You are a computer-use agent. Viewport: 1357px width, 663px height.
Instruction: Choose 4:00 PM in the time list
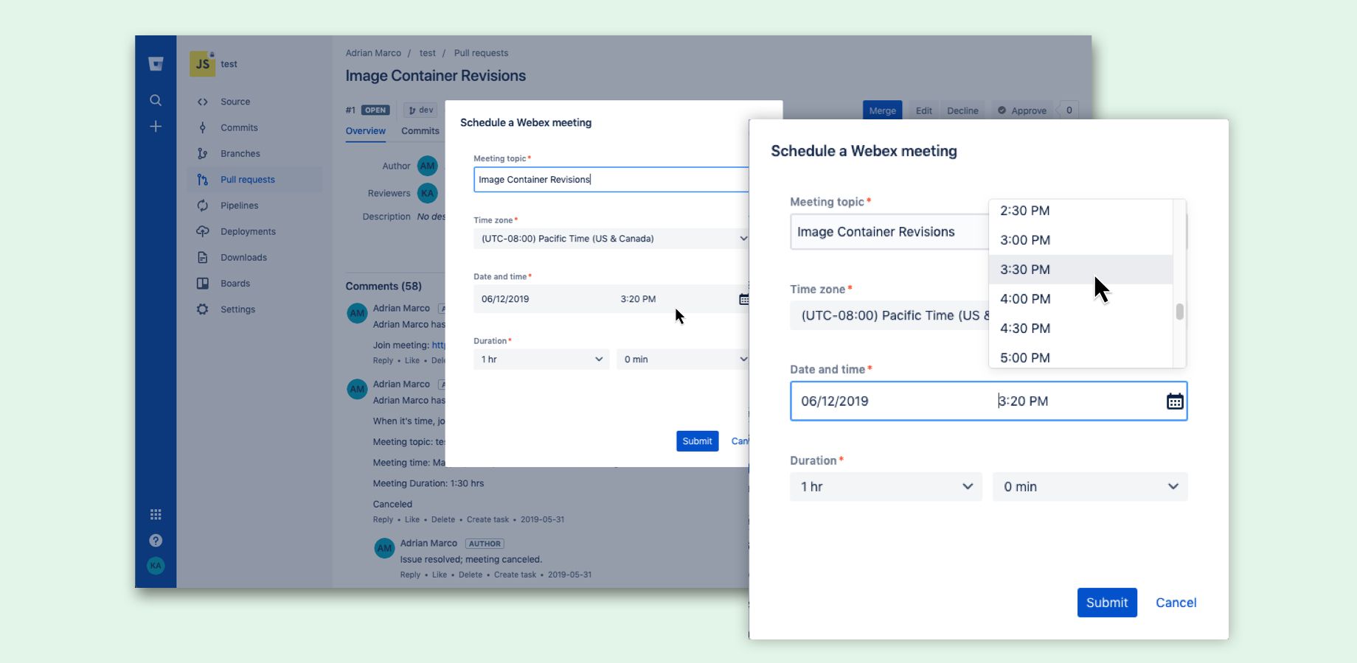[1080, 299]
